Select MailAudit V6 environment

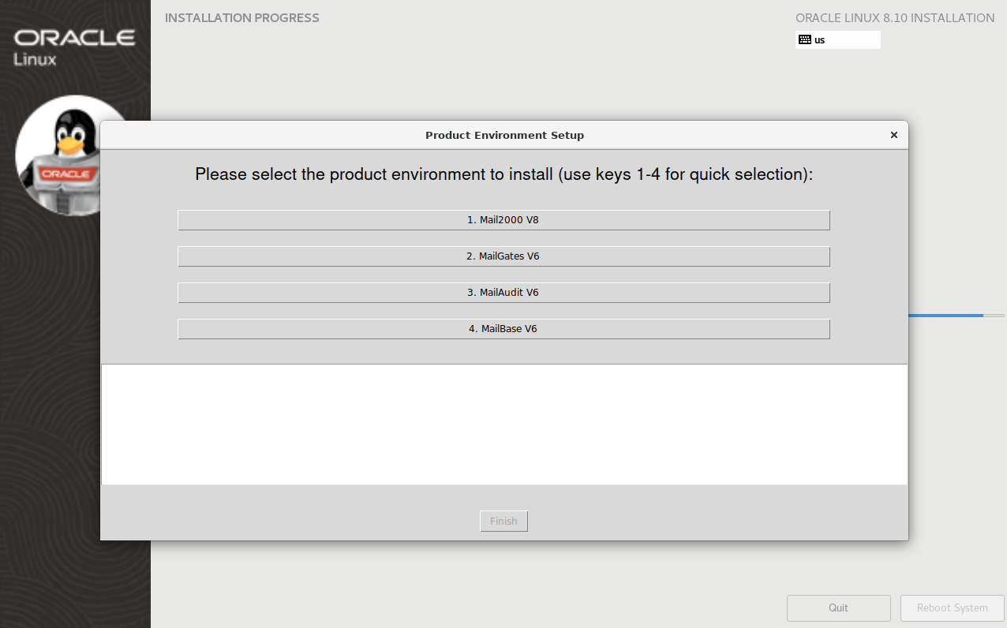coord(503,292)
